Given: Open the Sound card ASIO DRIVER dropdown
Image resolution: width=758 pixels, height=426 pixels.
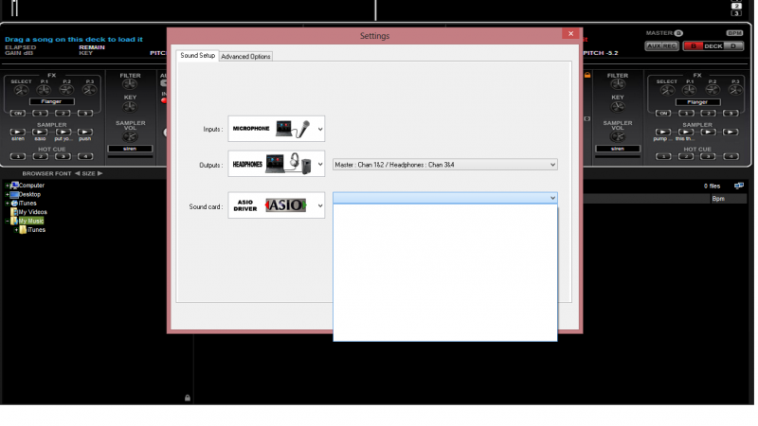Looking at the screenshot, I should [277, 205].
